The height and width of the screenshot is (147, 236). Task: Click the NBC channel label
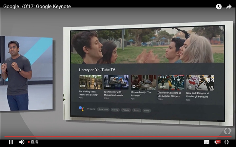point(188,100)
